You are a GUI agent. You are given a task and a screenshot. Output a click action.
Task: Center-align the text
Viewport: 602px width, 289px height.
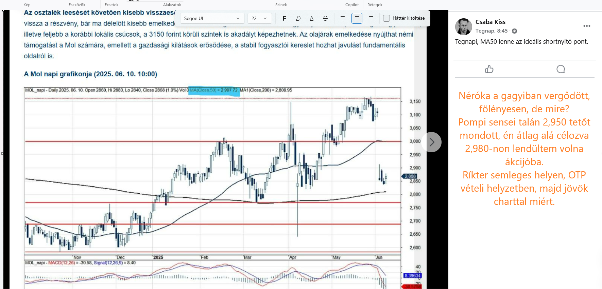tap(357, 18)
